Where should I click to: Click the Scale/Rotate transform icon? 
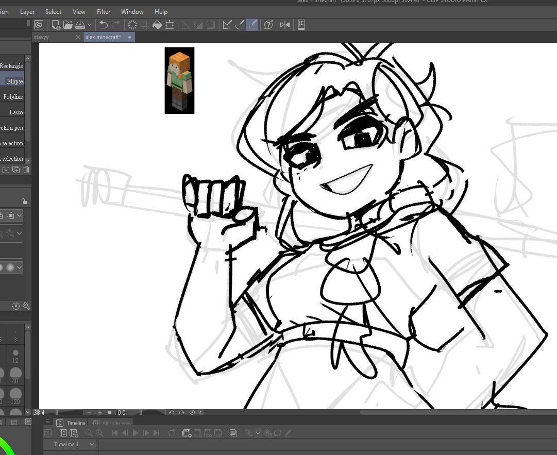170,25
